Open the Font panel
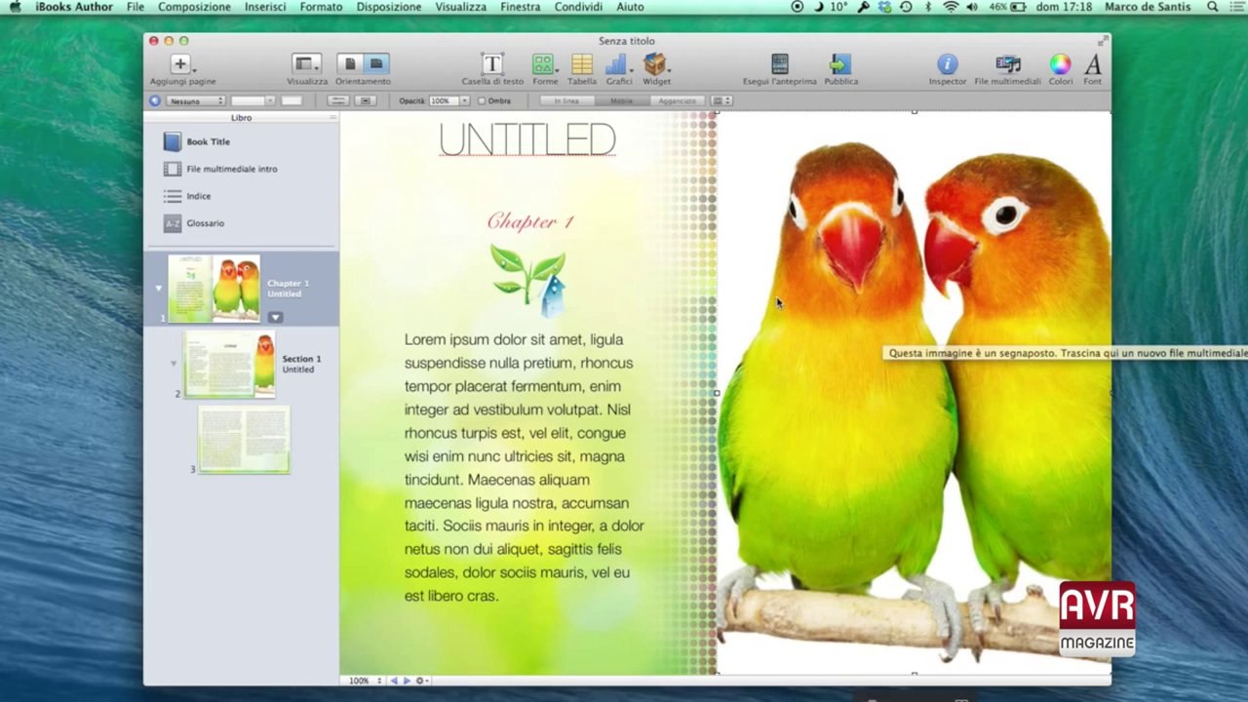 click(x=1093, y=64)
